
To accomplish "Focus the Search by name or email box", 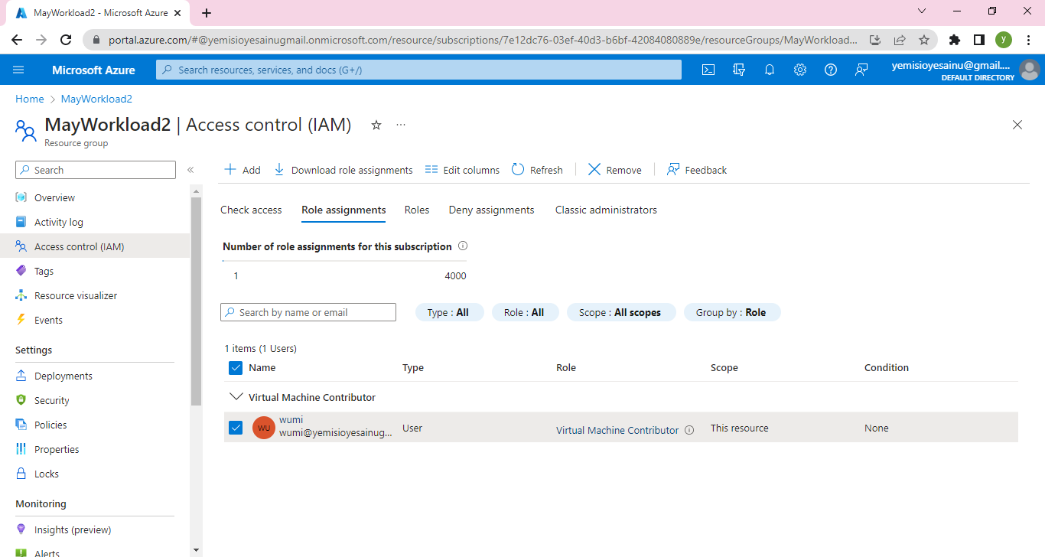I will coord(308,312).
